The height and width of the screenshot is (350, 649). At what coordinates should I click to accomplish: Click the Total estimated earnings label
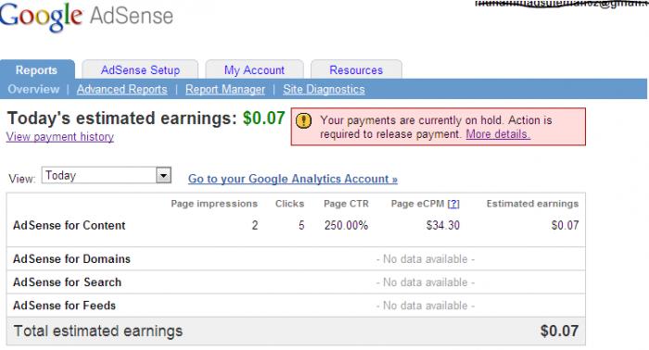pyautogui.click(x=98, y=331)
